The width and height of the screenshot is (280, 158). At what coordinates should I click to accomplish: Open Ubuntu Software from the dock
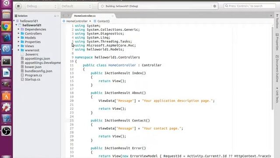[x=6, y=96]
